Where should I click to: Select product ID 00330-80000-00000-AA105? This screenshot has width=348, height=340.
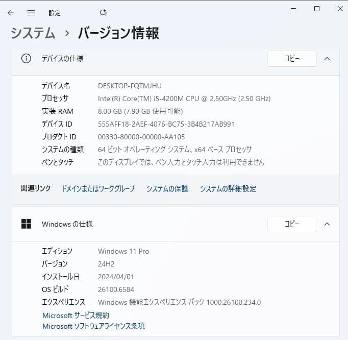click(x=141, y=137)
